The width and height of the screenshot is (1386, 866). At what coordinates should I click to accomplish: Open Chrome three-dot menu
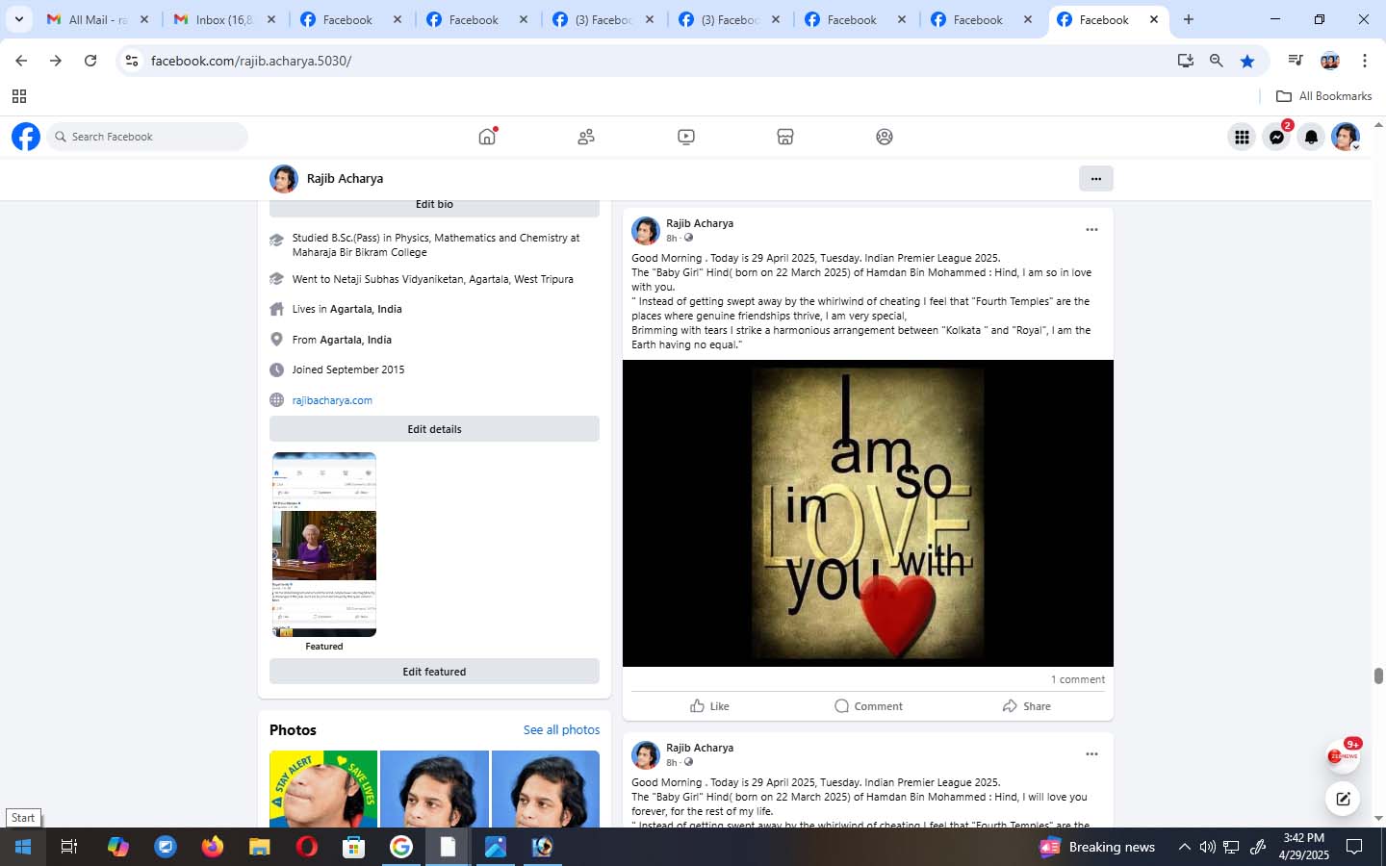coord(1365,61)
